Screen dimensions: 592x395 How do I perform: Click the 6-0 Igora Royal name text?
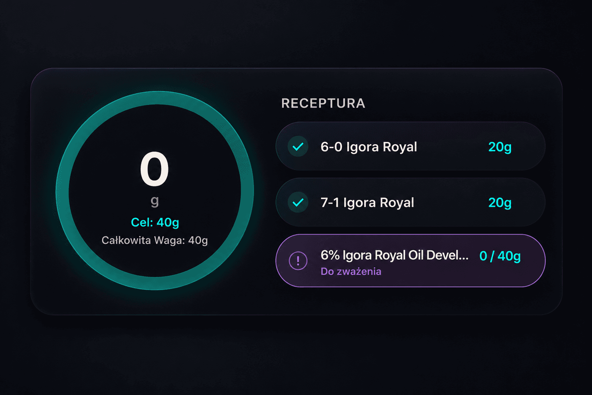pos(369,147)
